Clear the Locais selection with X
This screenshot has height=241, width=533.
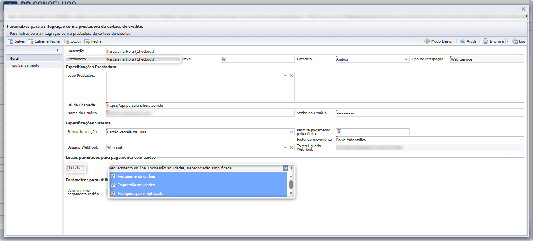pyautogui.click(x=291, y=168)
